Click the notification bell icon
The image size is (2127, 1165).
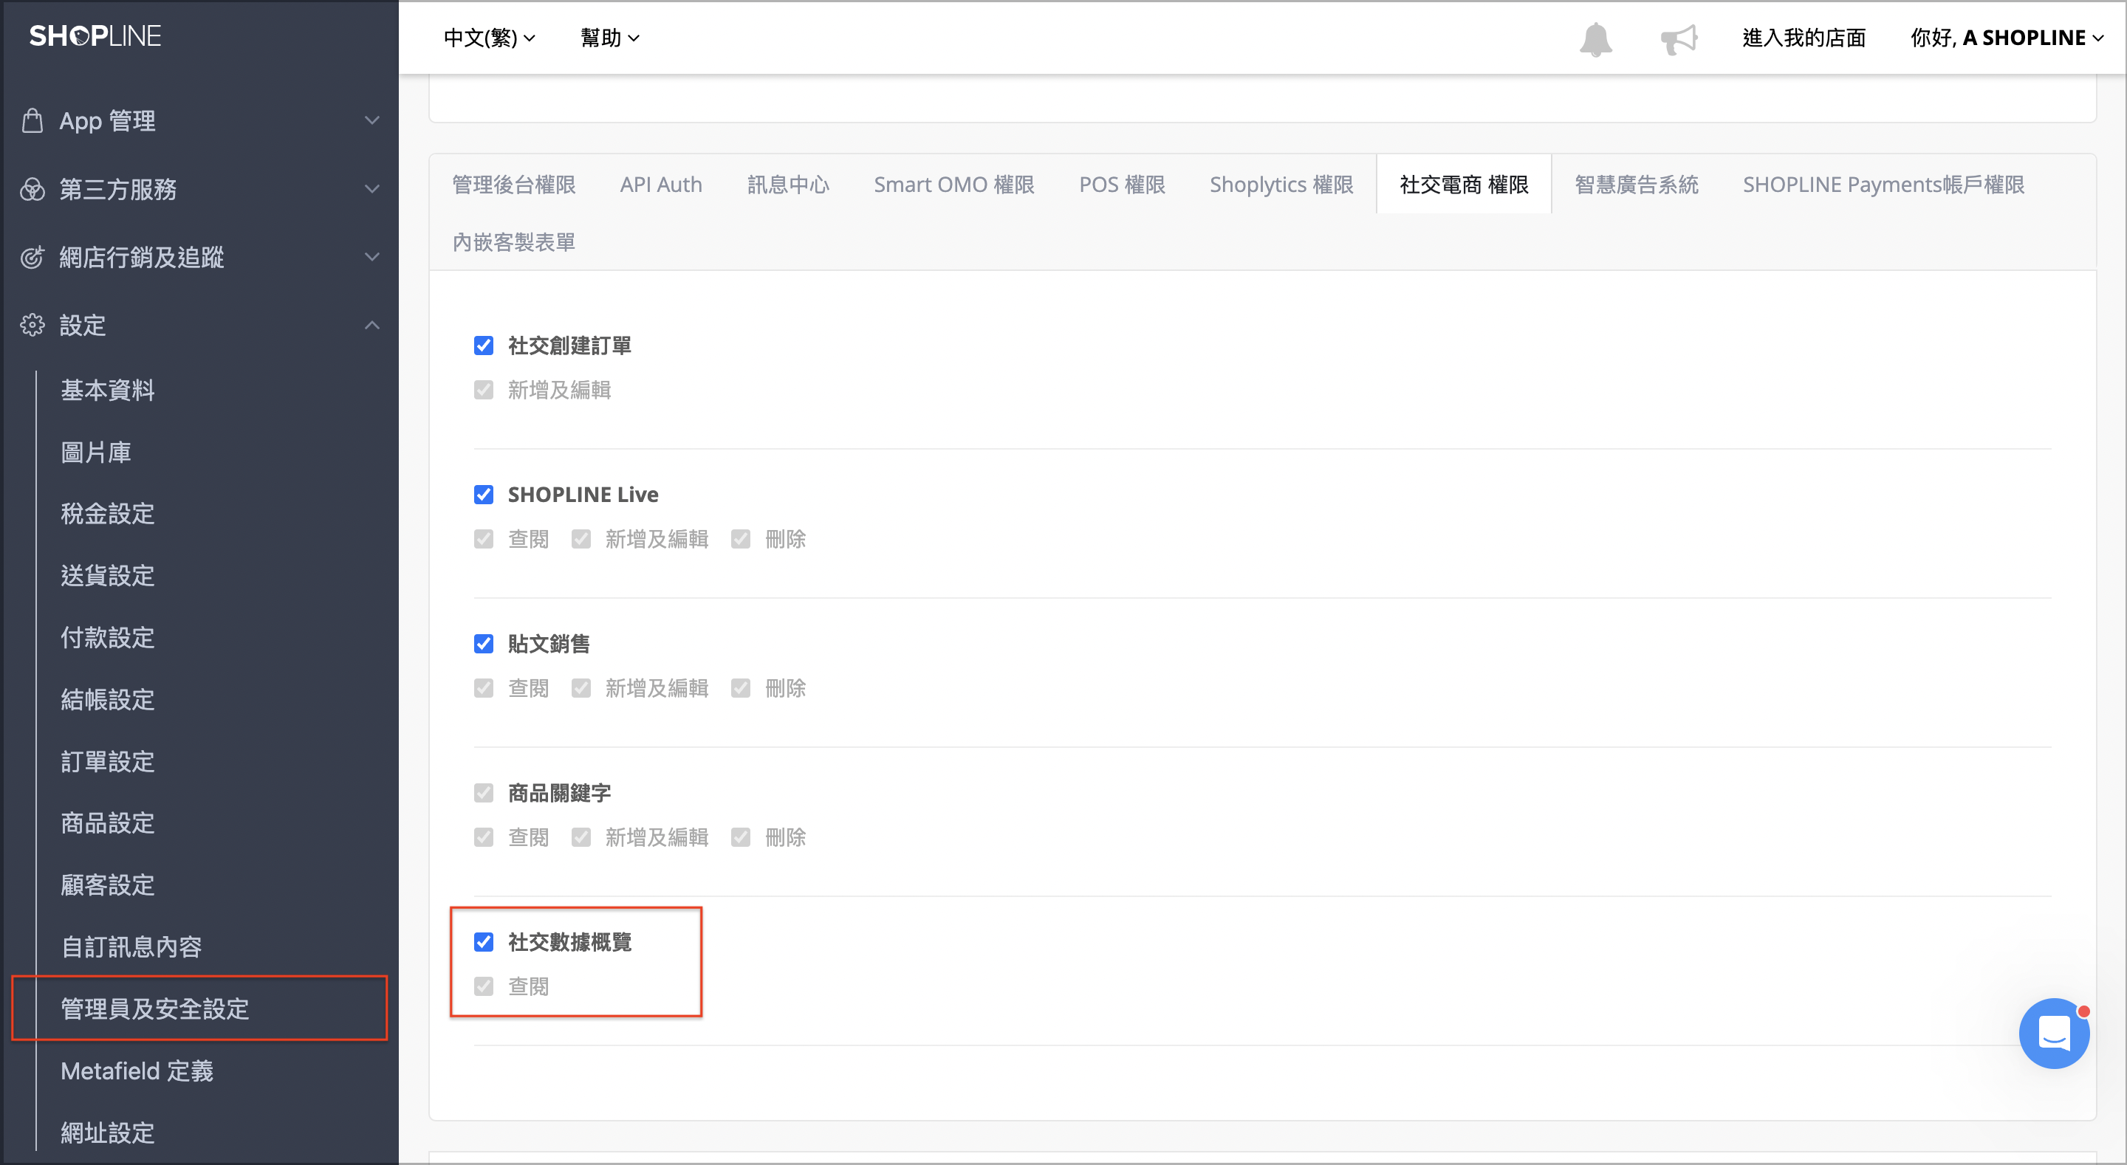click(x=1595, y=39)
